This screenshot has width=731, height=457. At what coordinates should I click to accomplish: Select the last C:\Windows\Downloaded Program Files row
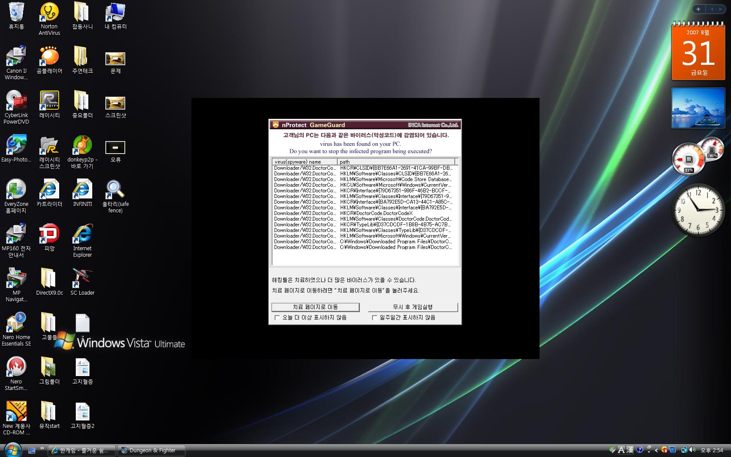pos(365,247)
